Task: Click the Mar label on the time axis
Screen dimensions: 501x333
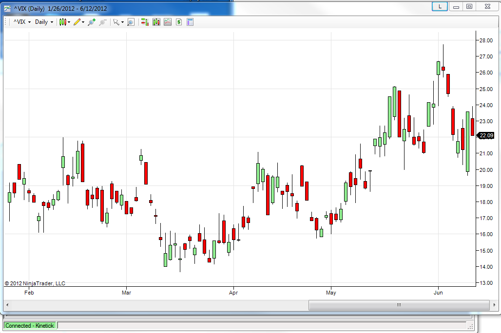Action: point(126,293)
